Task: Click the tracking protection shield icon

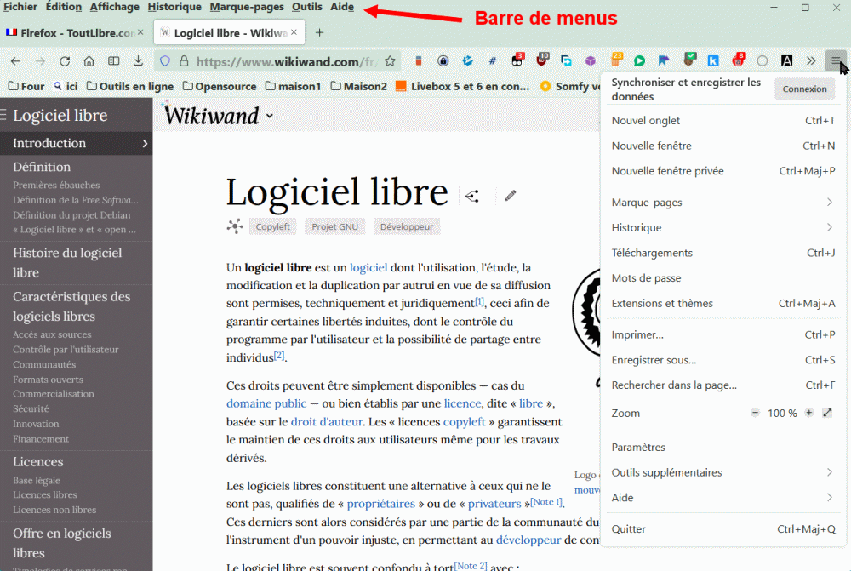Action: click(x=165, y=61)
